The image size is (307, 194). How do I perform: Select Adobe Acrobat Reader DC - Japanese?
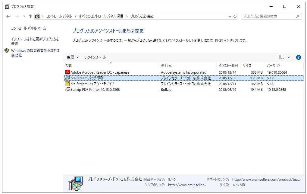click(100, 72)
